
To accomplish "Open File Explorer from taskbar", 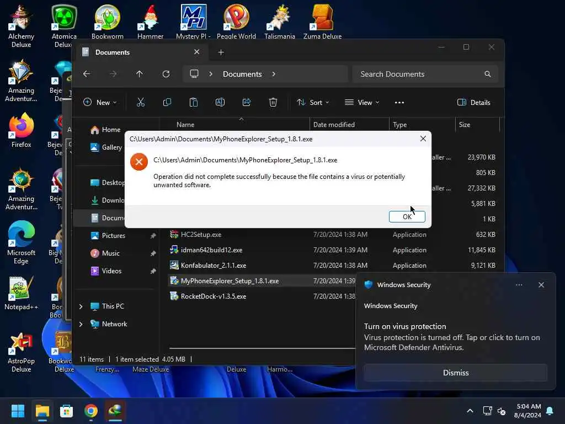I will coord(42,411).
